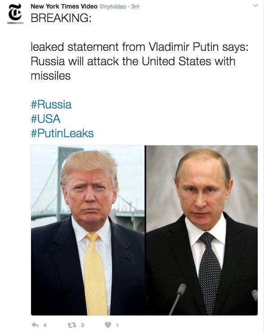Retweet this post using the retweet icon

[x=72, y=325]
